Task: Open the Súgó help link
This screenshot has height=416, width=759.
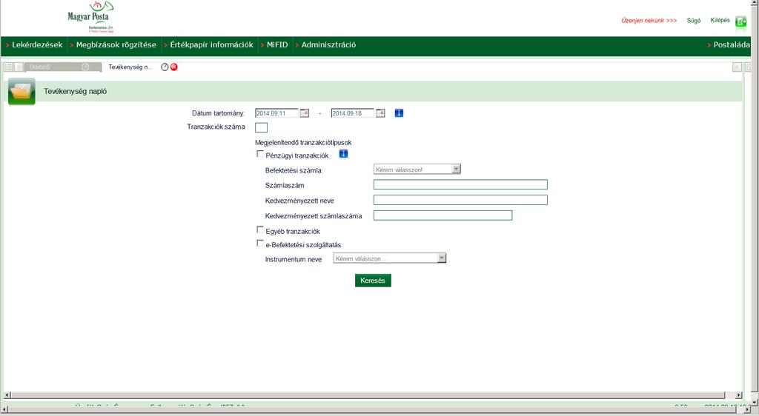Action: coord(694,21)
